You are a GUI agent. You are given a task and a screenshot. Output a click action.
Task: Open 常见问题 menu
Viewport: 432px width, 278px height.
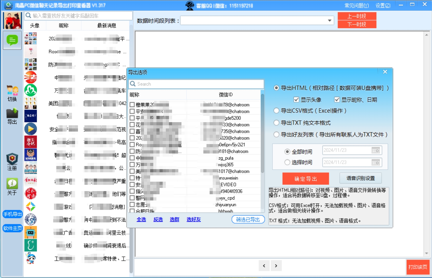click(x=357, y=5)
